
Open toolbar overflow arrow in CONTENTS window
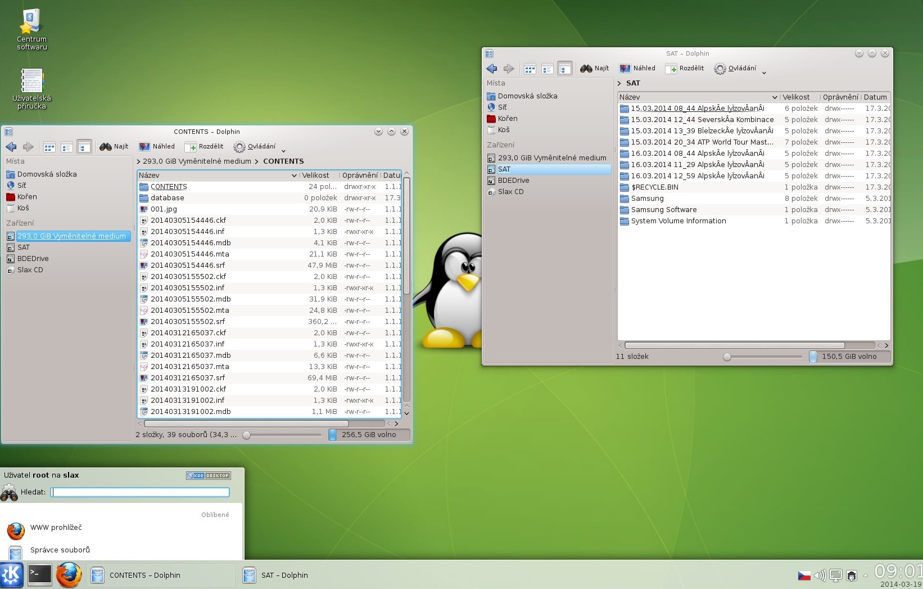coord(283,150)
